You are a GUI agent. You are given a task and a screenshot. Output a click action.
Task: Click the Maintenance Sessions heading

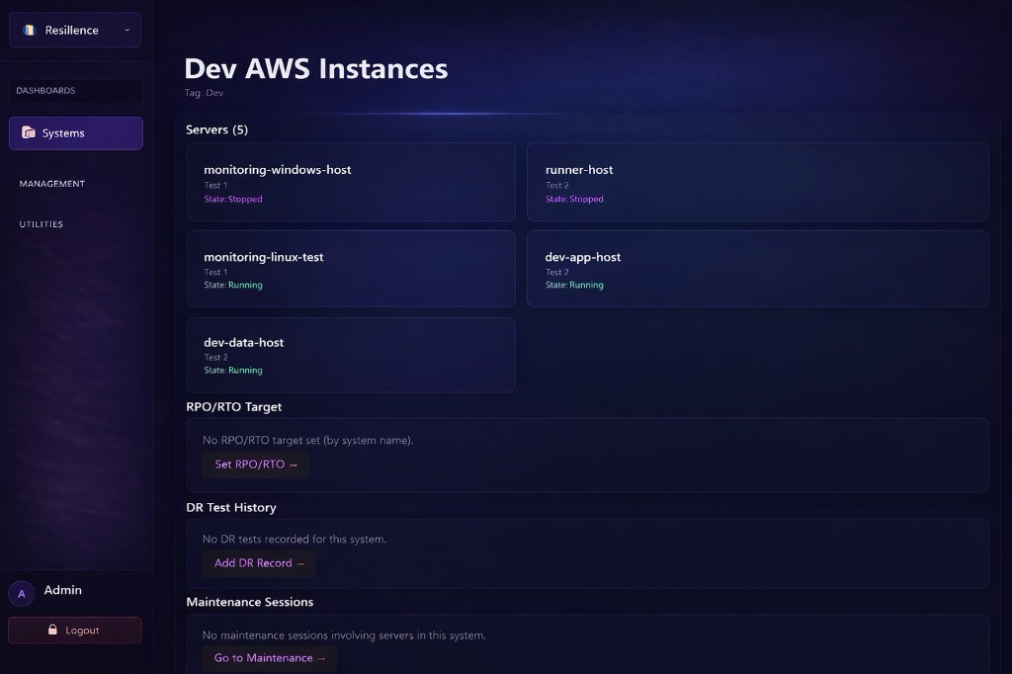click(x=250, y=602)
